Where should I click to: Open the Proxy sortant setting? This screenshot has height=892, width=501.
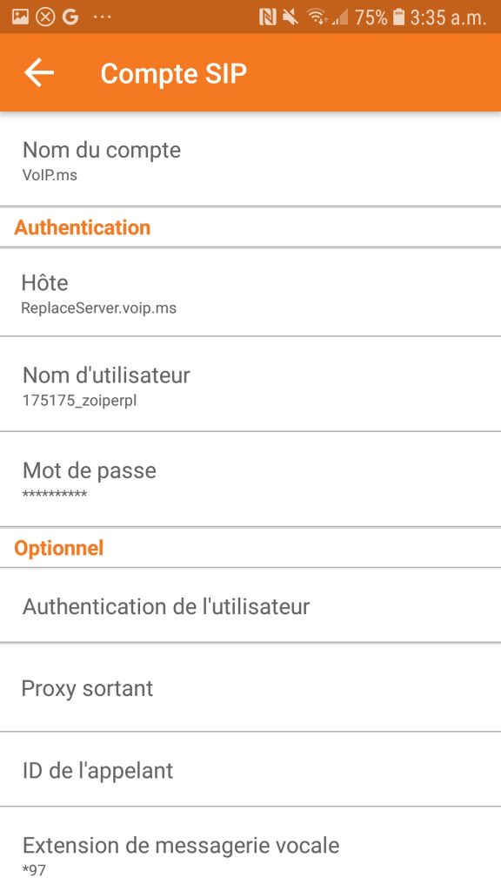[250, 688]
